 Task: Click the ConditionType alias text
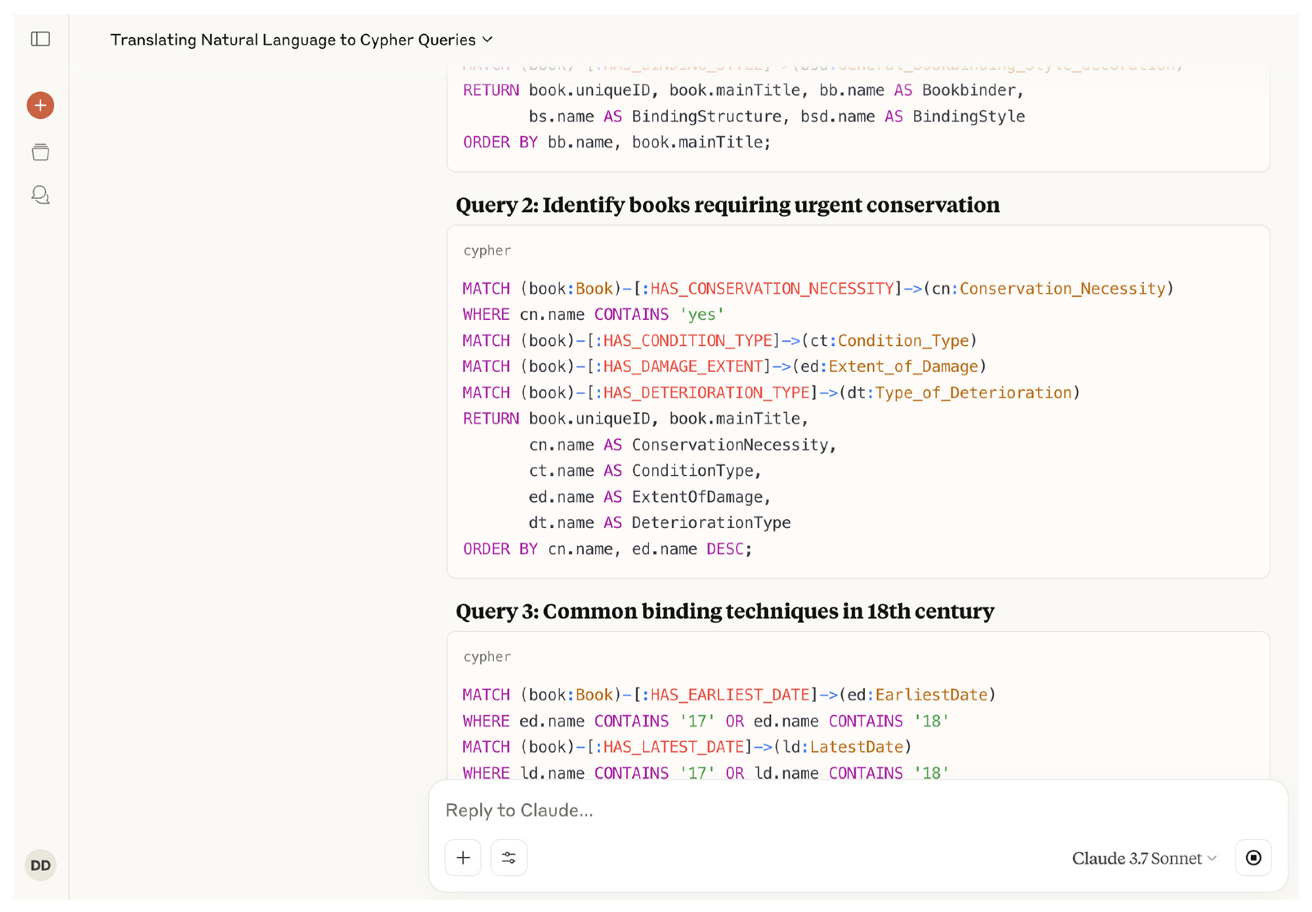coord(692,471)
